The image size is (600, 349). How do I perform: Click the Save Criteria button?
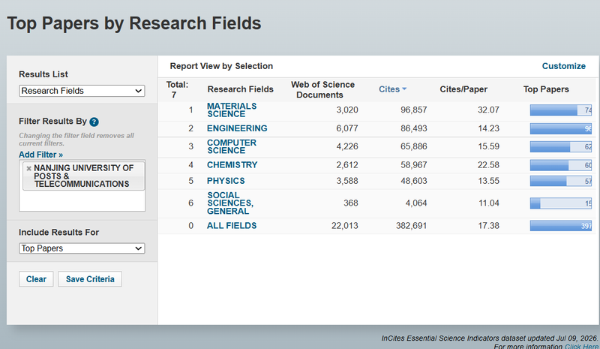click(x=90, y=279)
